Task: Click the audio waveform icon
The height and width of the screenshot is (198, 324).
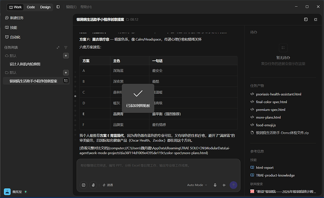Action: 224,185
